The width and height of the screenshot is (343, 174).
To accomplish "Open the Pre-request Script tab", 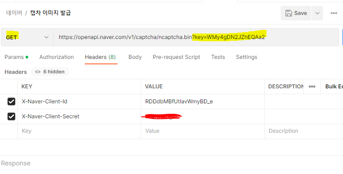I will pos(176,57).
